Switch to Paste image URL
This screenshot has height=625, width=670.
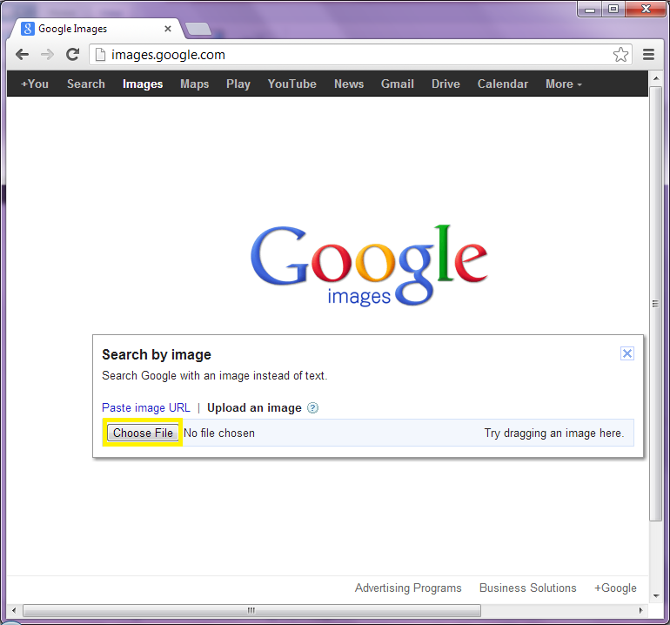(x=145, y=408)
